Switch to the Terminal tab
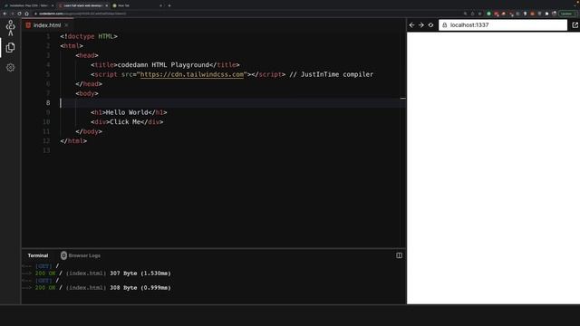The width and height of the screenshot is (580, 326). coord(38,255)
